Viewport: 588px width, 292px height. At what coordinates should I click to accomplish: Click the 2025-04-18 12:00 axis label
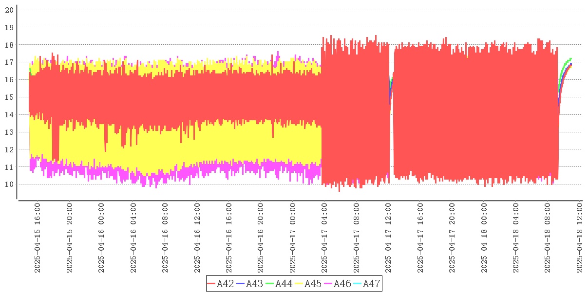pyautogui.click(x=580, y=238)
